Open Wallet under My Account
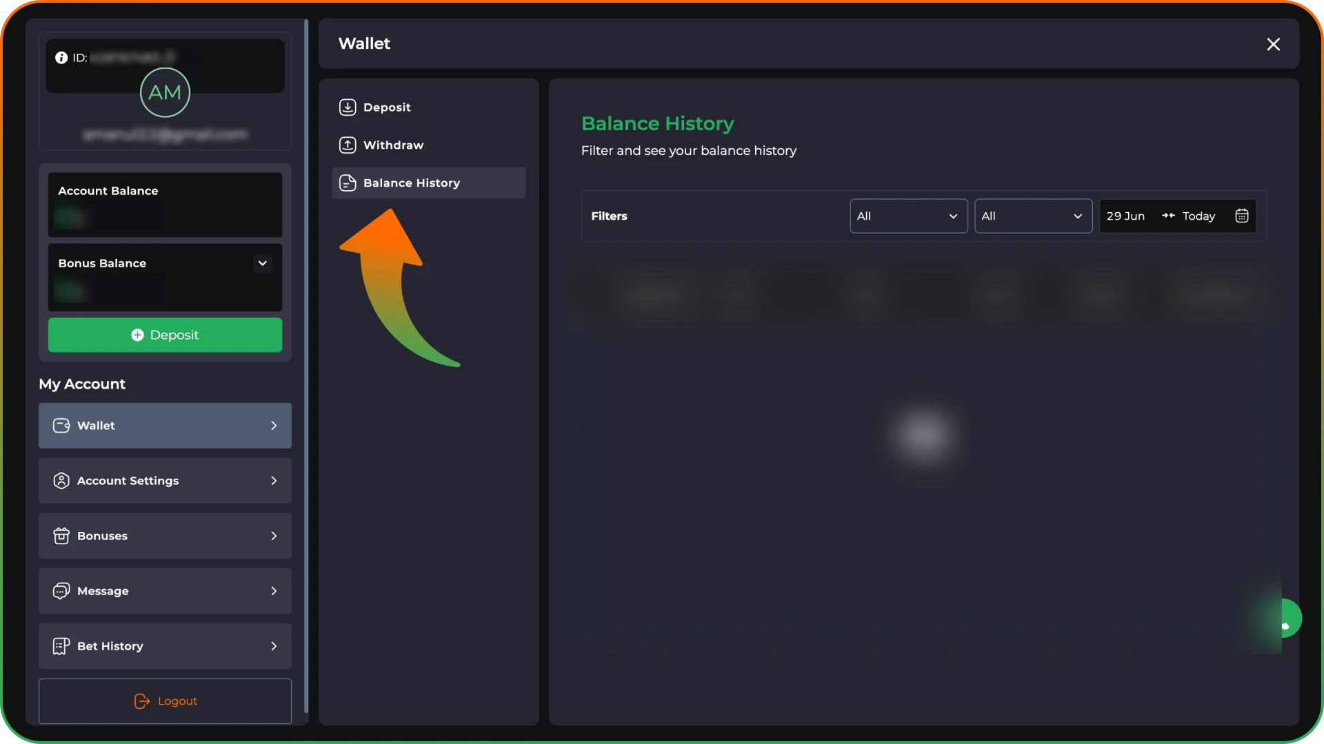Viewport: 1324px width, 744px height. 165,426
